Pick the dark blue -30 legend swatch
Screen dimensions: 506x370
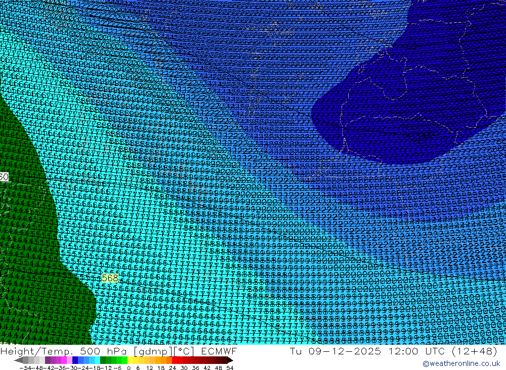[x=75, y=360]
